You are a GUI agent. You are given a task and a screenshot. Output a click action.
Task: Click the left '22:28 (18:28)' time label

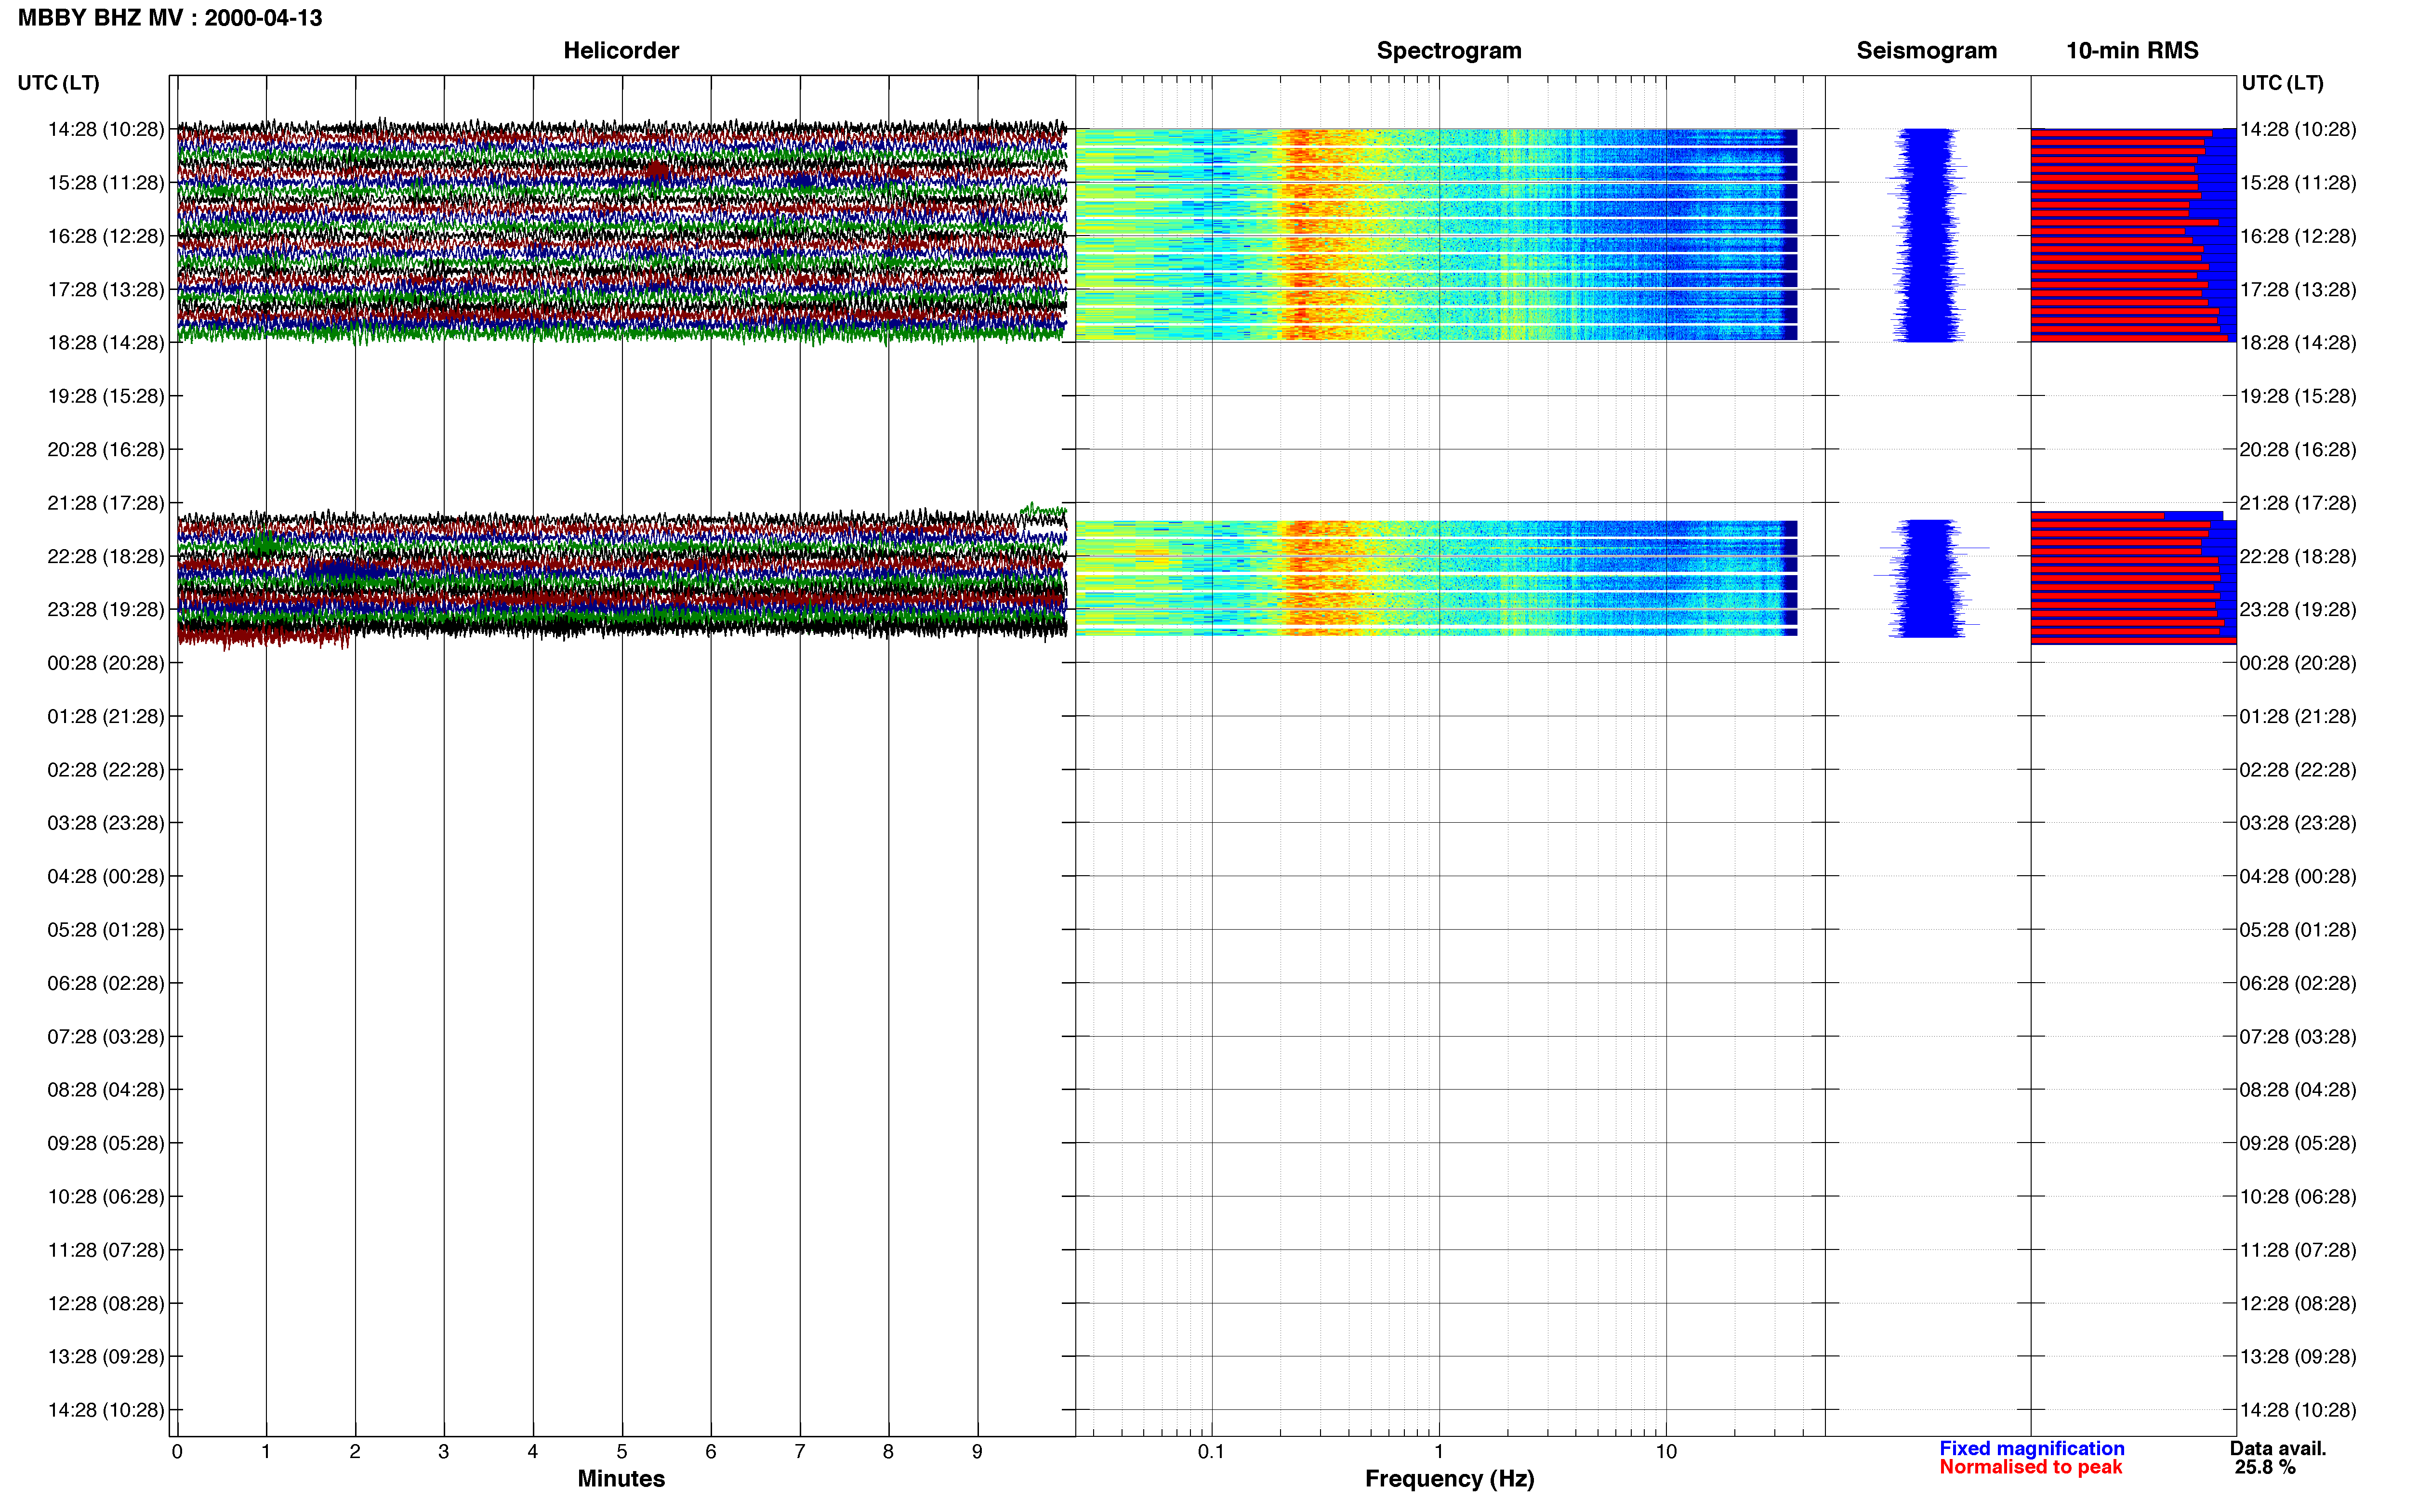(x=105, y=556)
